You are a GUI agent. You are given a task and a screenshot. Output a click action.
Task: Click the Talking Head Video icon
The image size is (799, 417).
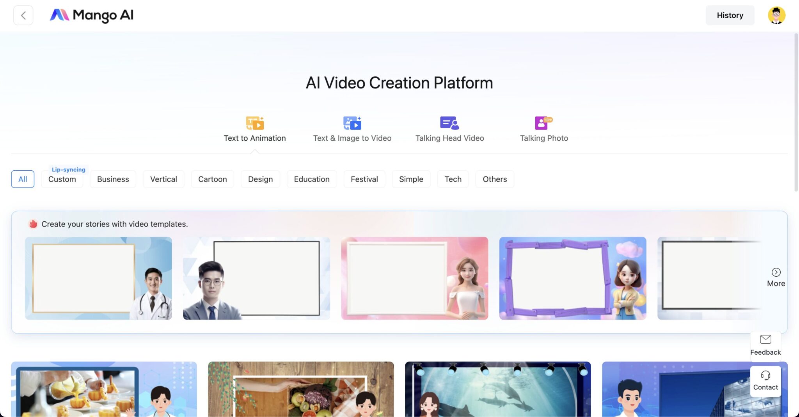(449, 123)
